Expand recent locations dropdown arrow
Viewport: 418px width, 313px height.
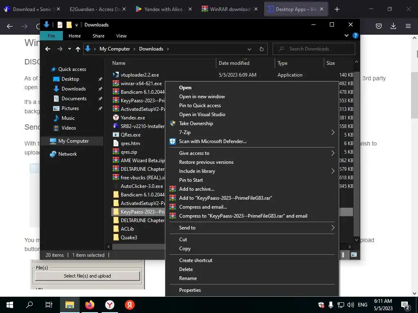tap(69, 49)
